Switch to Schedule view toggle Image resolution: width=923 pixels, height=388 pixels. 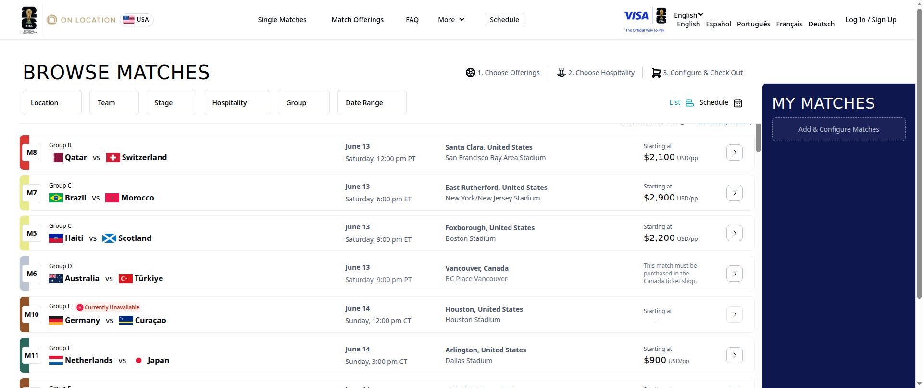pos(721,102)
